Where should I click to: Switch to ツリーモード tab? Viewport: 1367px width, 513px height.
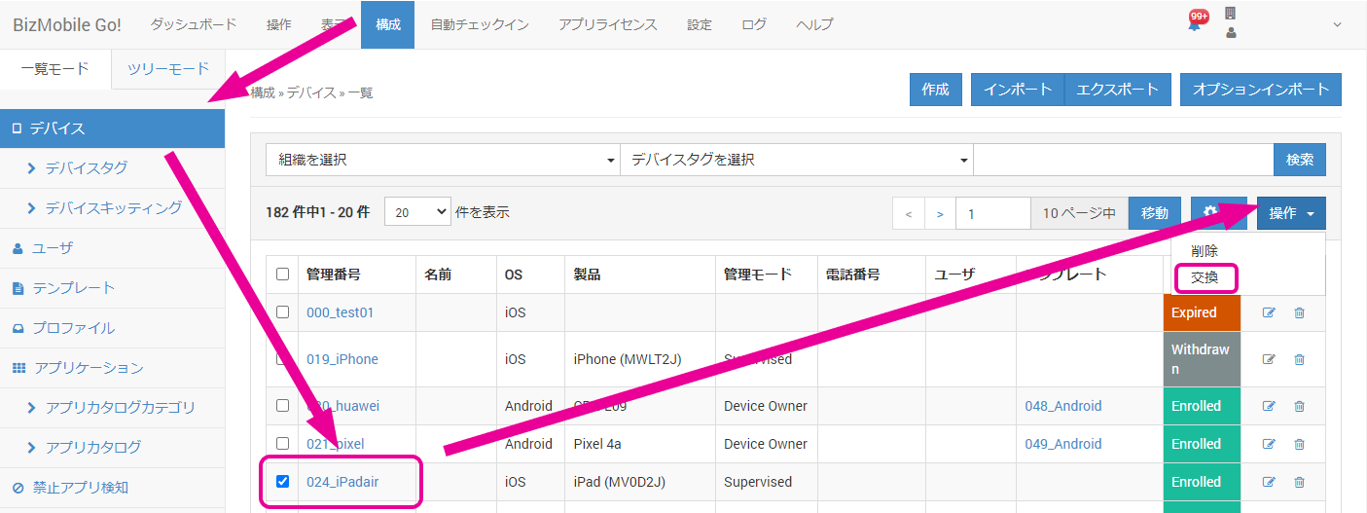pyautogui.click(x=168, y=69)
